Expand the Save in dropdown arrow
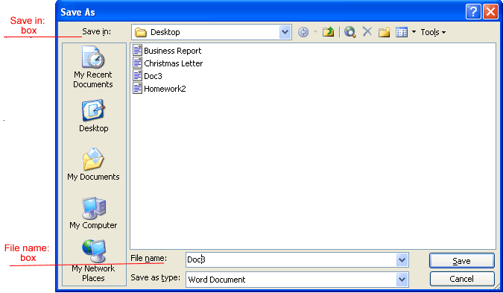 (285, 32)
